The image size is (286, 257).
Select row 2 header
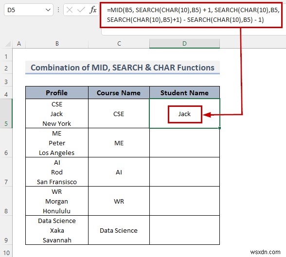(x=6, y=68)
